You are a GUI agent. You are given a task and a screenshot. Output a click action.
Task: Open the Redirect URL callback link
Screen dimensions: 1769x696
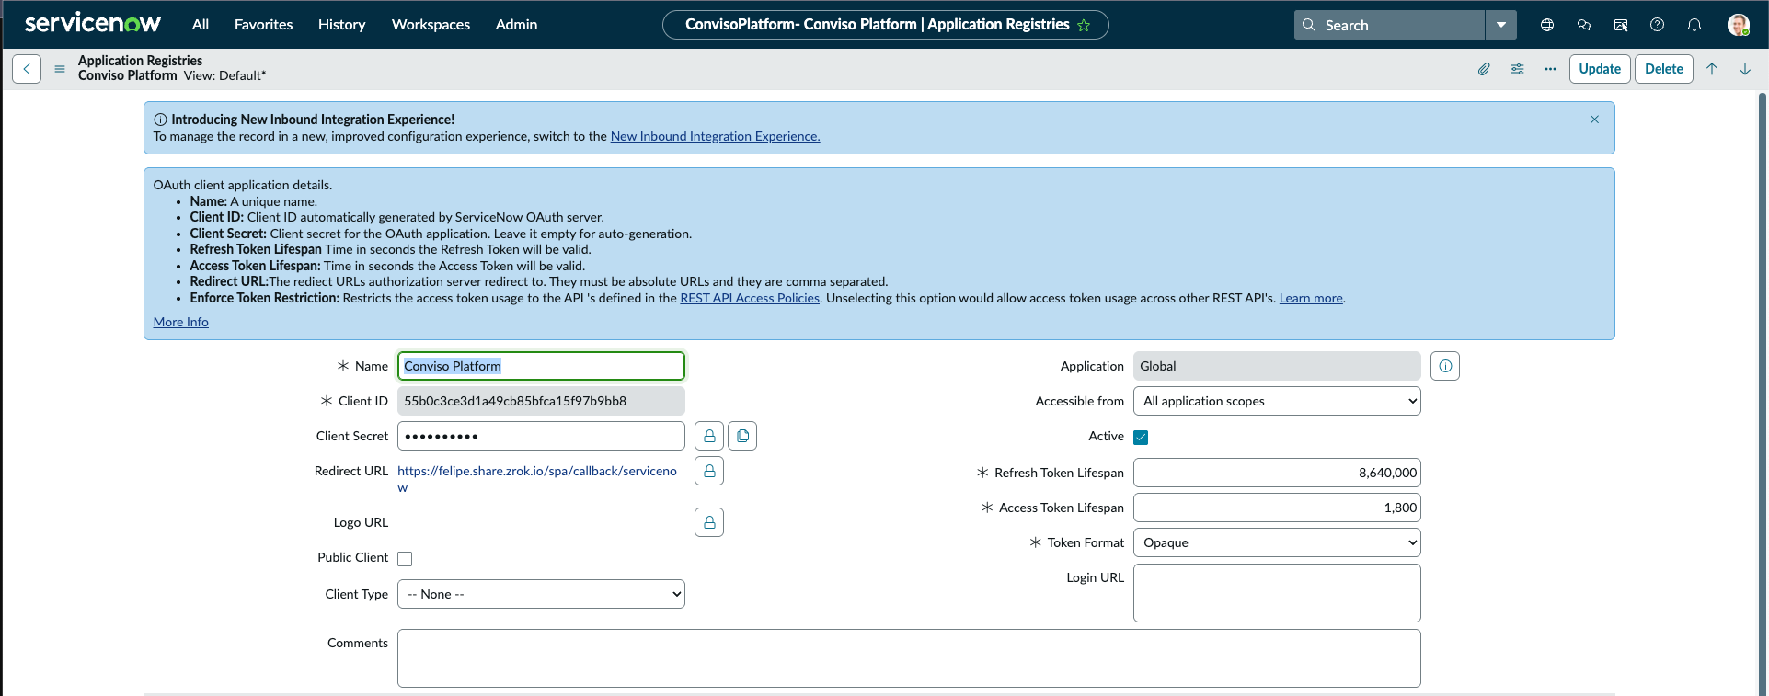click(x=537, y=479)
